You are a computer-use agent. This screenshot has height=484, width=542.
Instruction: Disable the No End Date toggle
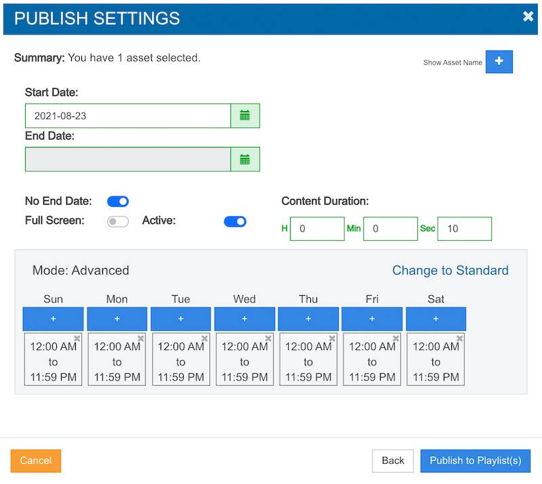click(x=118, y=201)
